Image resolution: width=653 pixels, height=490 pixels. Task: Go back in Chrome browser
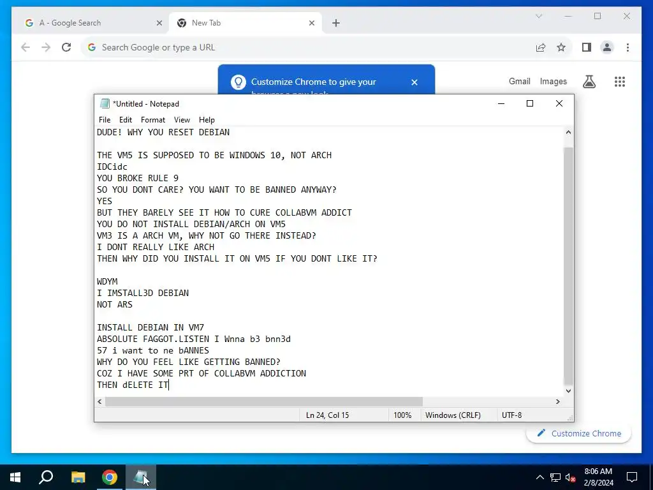pyautogui.click(x=26, y=47)
